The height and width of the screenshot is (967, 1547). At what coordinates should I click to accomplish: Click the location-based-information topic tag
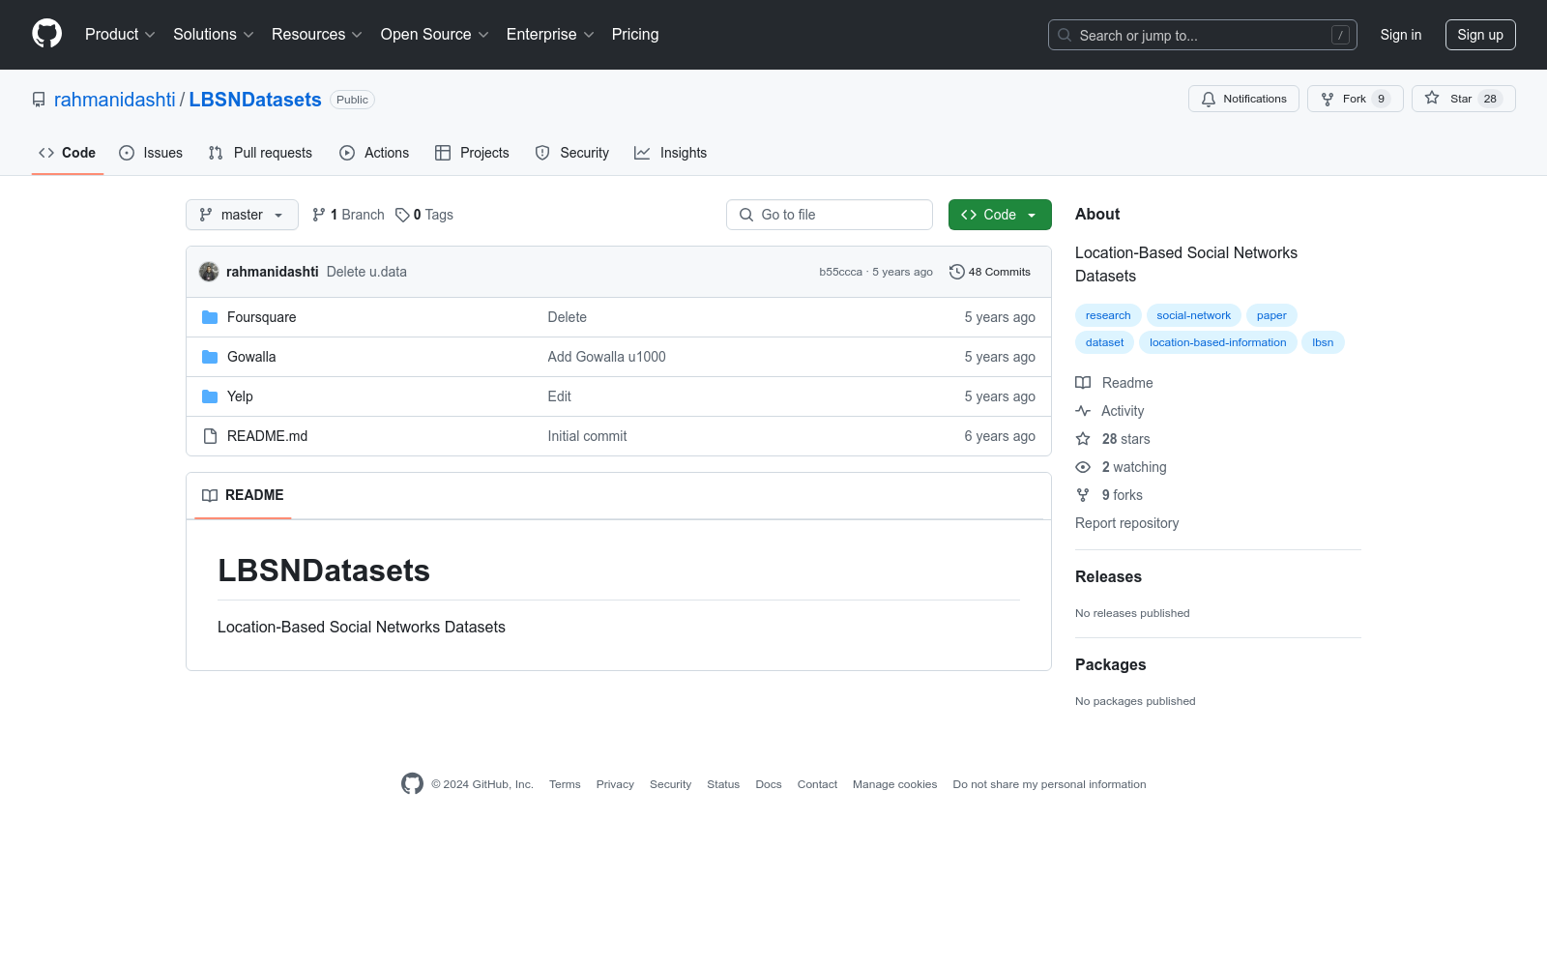click(x=1218, y=342)
